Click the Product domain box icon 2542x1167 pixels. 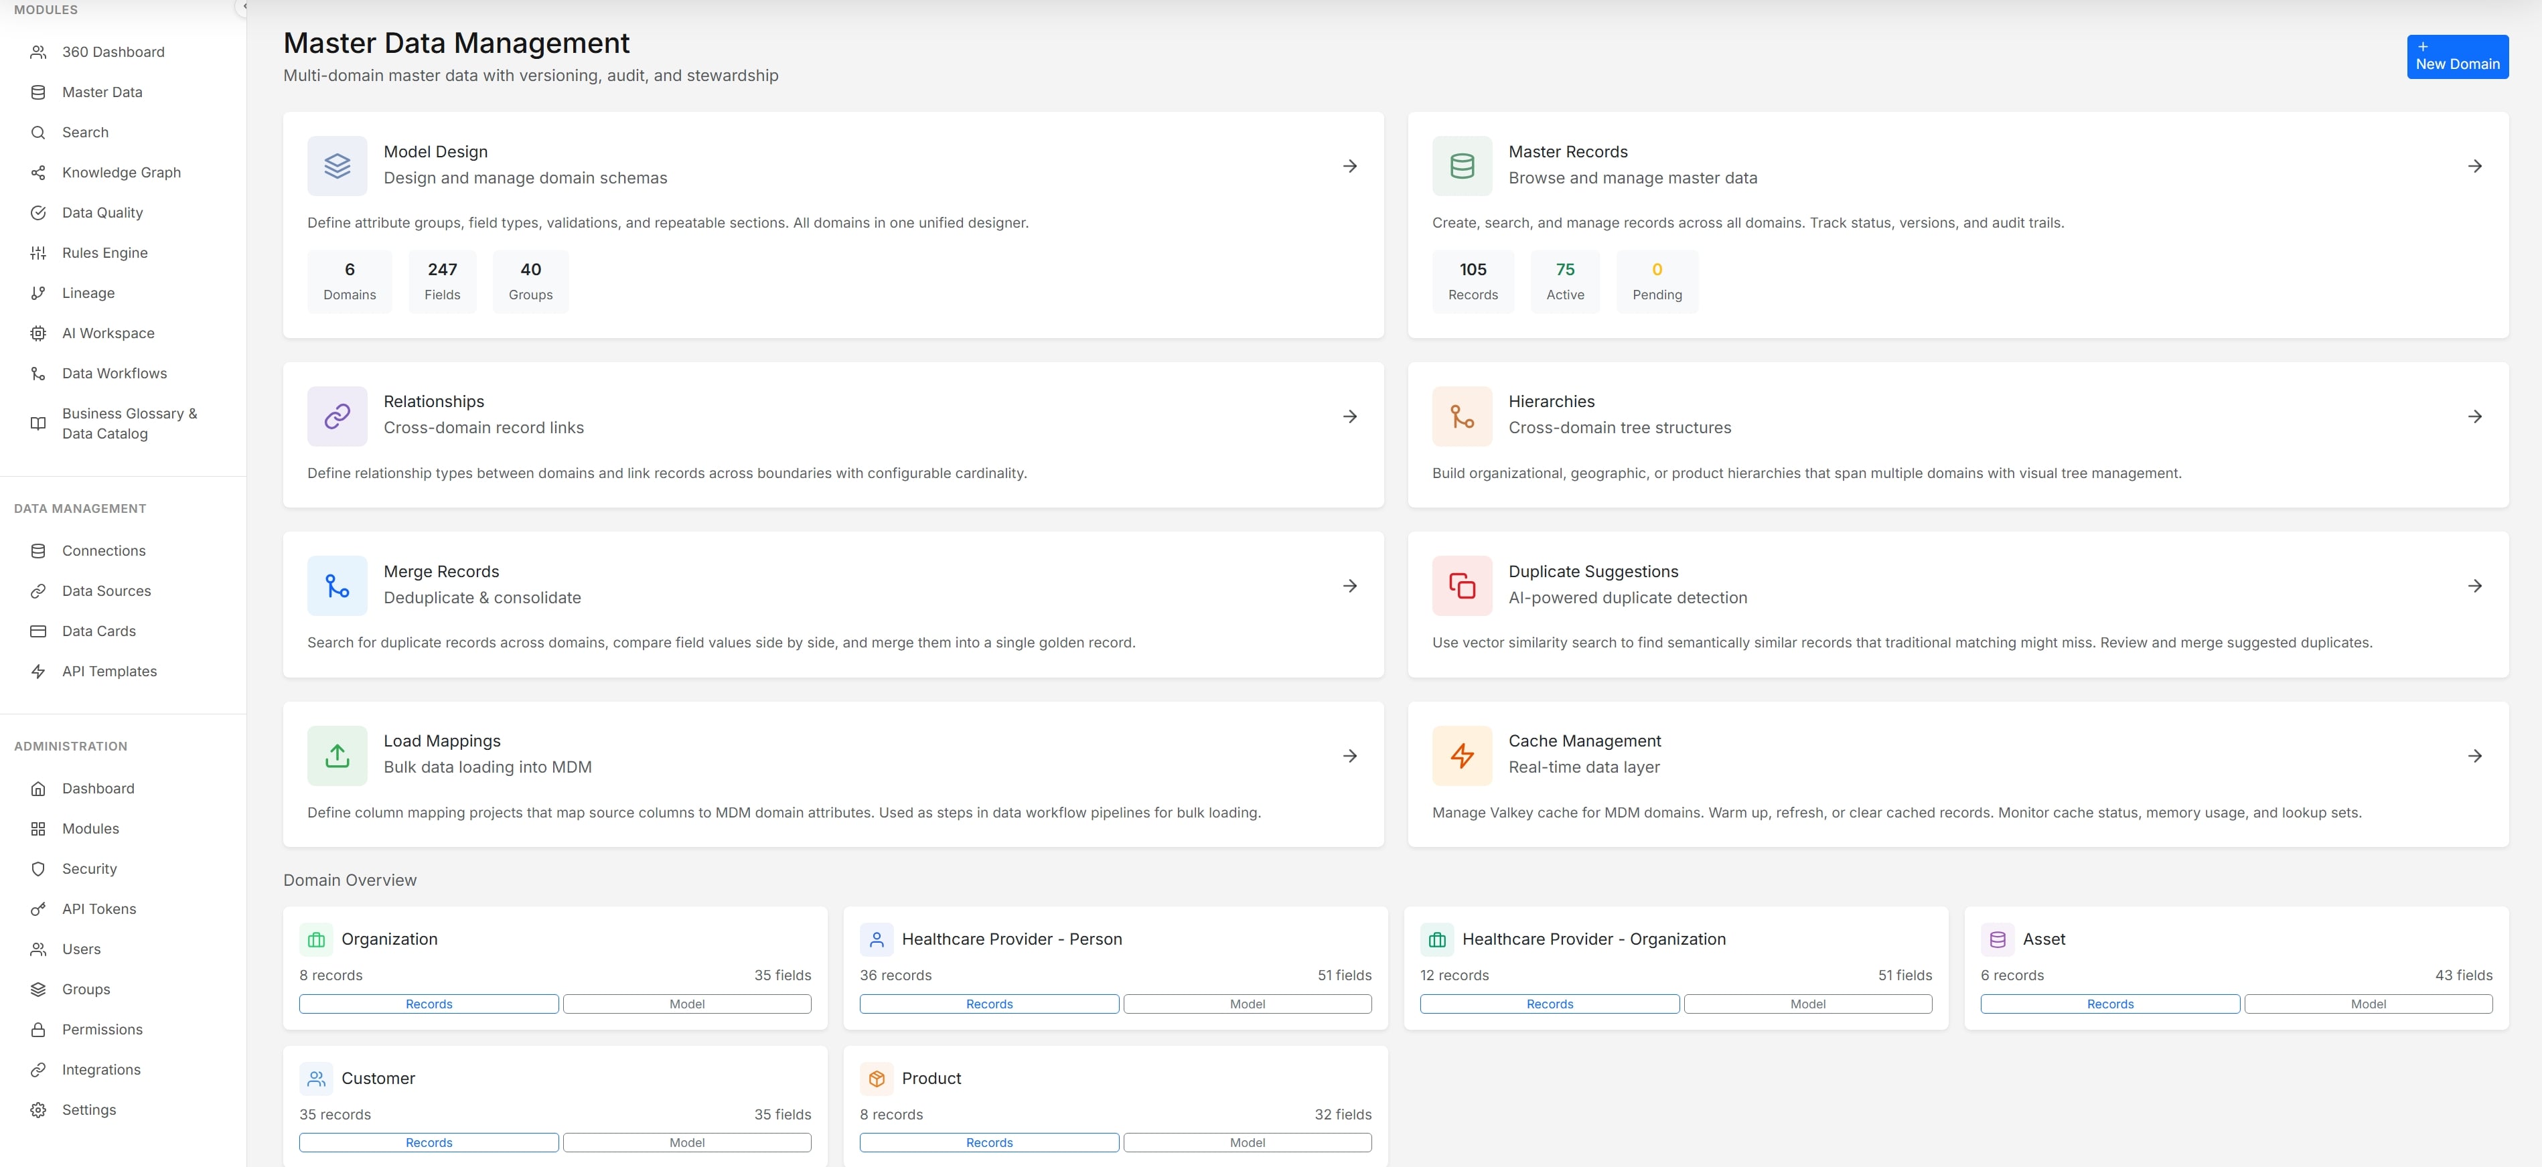875,1078
